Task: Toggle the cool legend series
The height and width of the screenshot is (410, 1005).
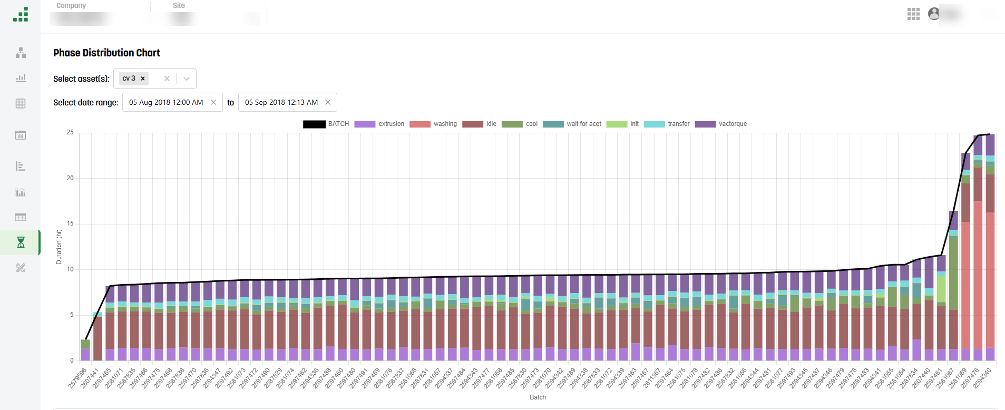Action: 520,124
